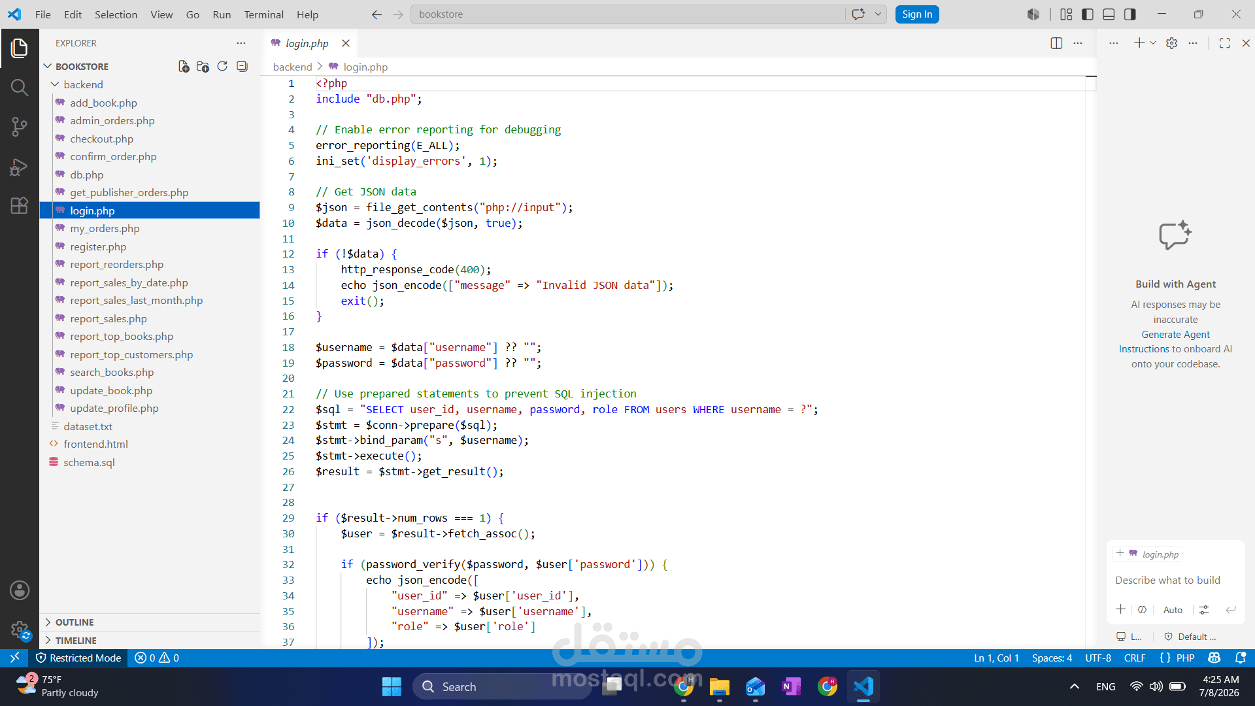Open Explorer views more actions menu
This screenshot has width=1255, height=706.
[x=241, y=43]
